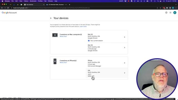178x100 pixels.
Task: Click the red extension icon in the toolbar
Action: (164, 8)
